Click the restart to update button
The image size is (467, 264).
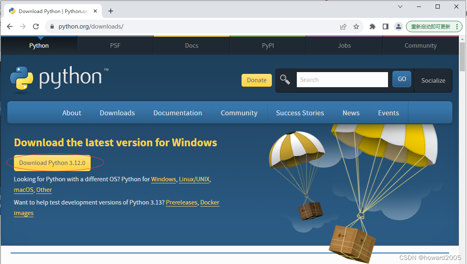pyautogui.click(x=431, y=26)
